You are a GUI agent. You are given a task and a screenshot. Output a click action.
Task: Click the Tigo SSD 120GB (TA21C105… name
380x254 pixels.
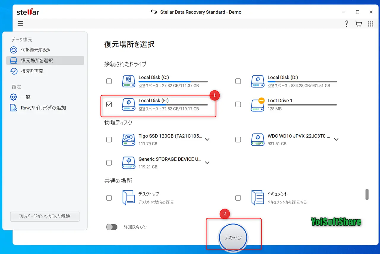(170, 136)
